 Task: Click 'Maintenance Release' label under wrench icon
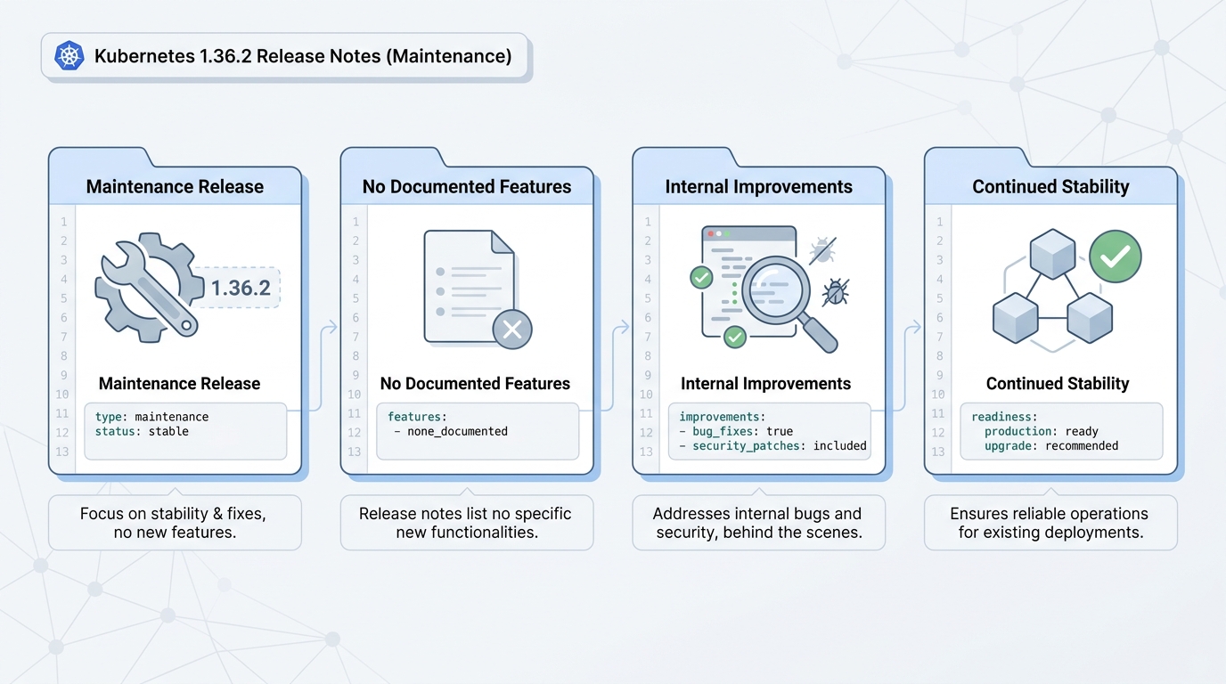tap(179, 384)
